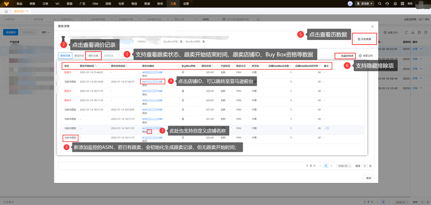This screenshot has width=431, height=205.
Task: Open the 20条/页 page-size dropdown in dialog
Action: 344,166
